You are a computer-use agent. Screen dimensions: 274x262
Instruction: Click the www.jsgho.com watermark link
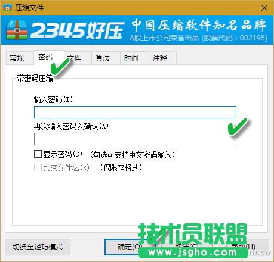193,252
